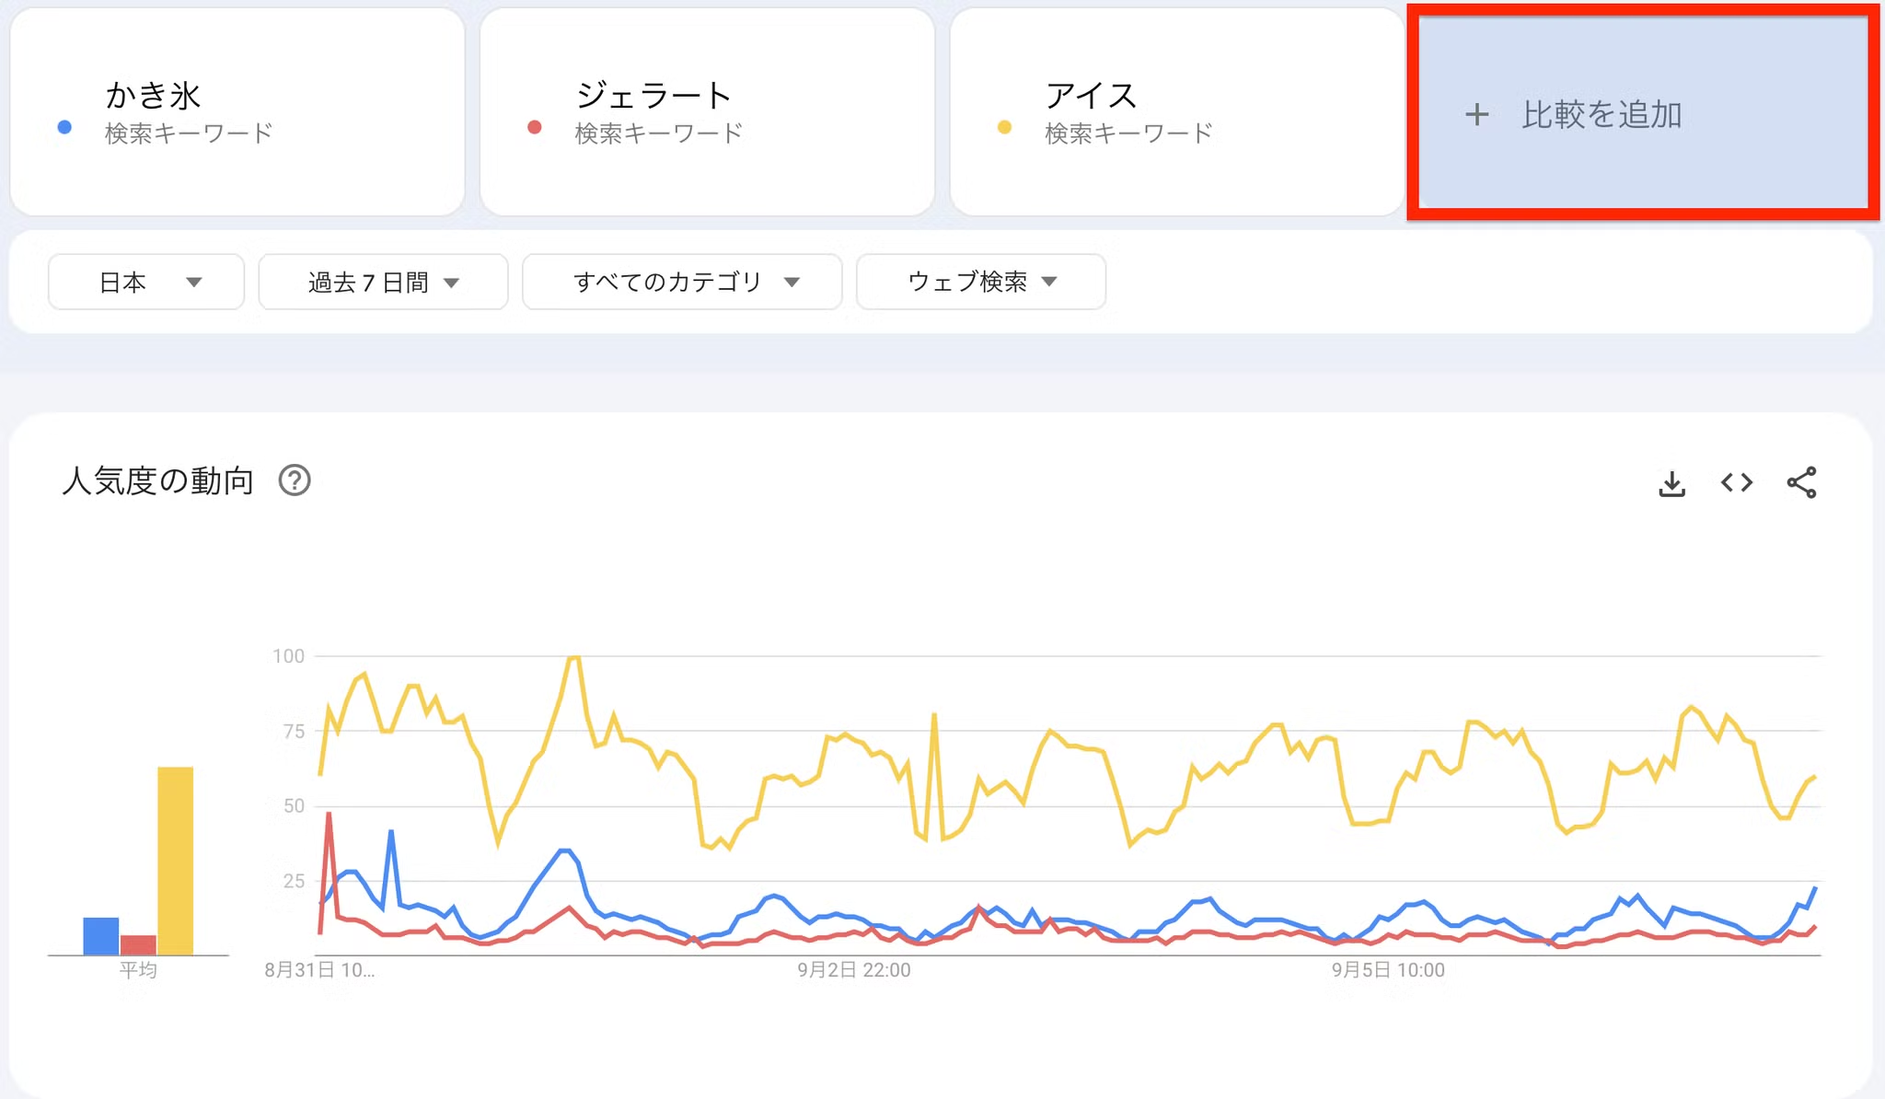Screen dimensions: 1885x1099
Task: Click the 9月5日 10:00 timeline label
Action: 1387,970
